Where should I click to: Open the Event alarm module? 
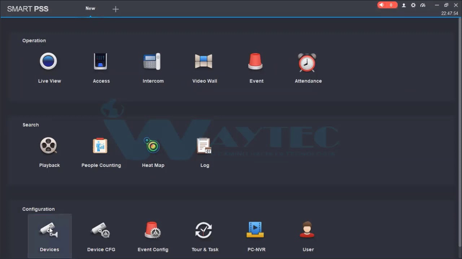[x=256, y=68]
